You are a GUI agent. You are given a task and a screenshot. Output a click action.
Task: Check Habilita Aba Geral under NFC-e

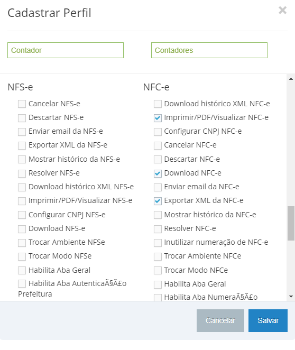point(158,284)
